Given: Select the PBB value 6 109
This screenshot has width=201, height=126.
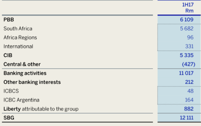Looking at the screenshot, I should (186, 20).
